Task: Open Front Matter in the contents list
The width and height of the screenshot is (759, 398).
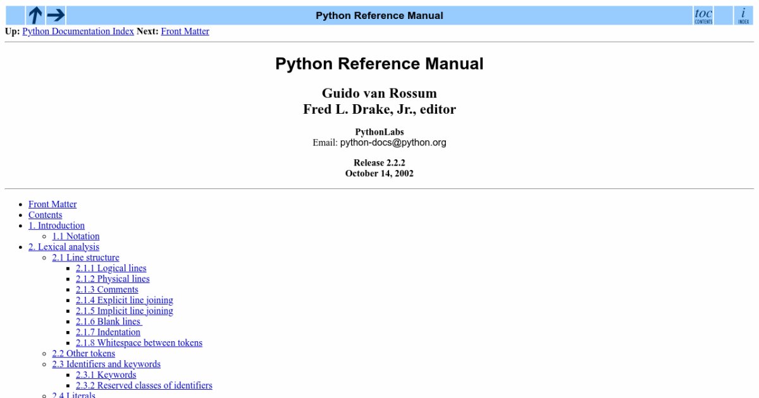Action: pos(52,204)
